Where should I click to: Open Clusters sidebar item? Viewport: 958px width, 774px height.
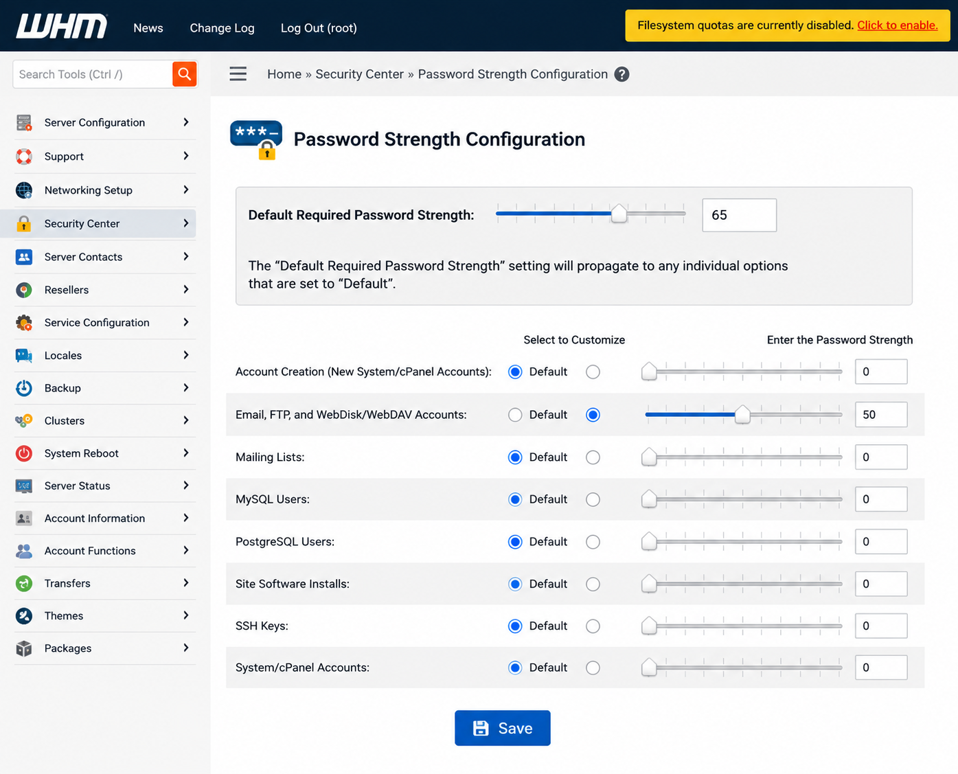tap(104, 420)
